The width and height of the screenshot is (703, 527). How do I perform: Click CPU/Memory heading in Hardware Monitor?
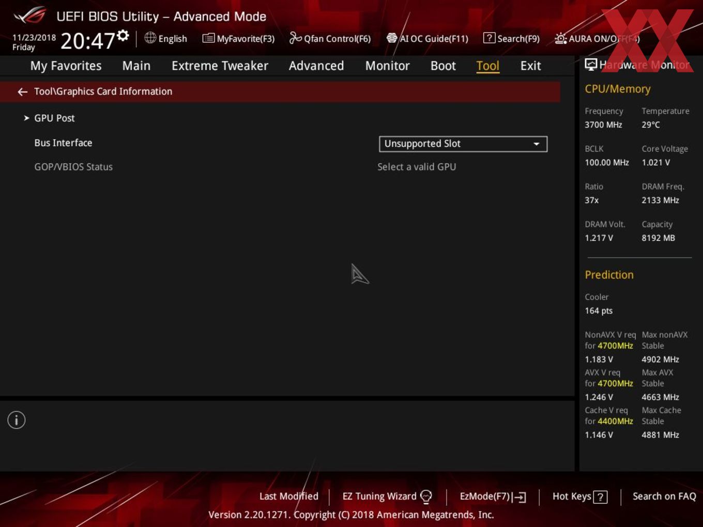[618, 89]
